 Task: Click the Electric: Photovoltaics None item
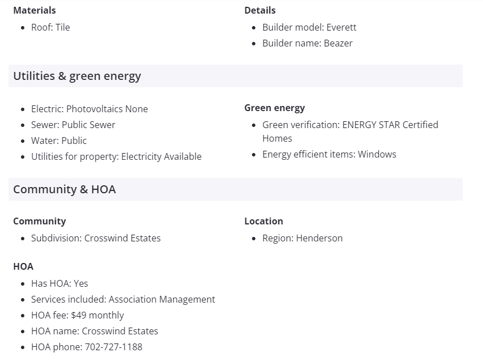(x=89, y=109)
